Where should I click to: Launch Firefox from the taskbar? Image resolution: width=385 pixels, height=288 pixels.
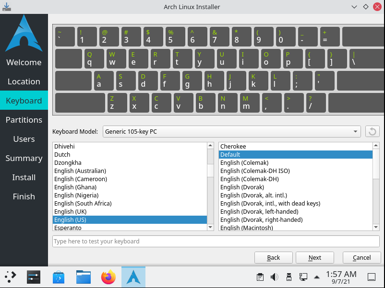click(x=108, y=277)
